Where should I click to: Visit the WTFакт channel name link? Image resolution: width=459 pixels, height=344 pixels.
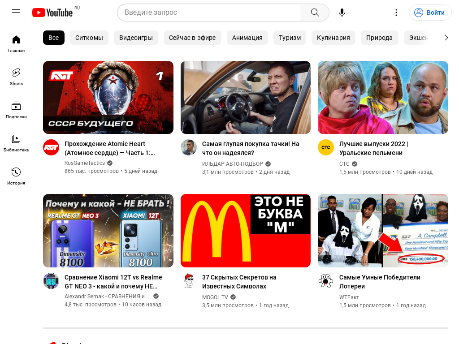click(x=349, y=297)
